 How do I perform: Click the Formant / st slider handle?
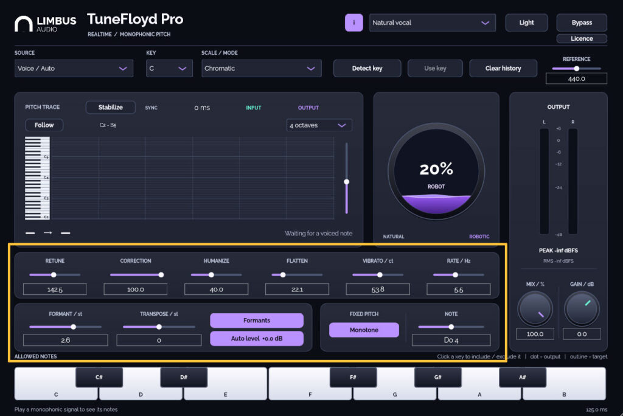pyautogui.click(x=73, y=327)
